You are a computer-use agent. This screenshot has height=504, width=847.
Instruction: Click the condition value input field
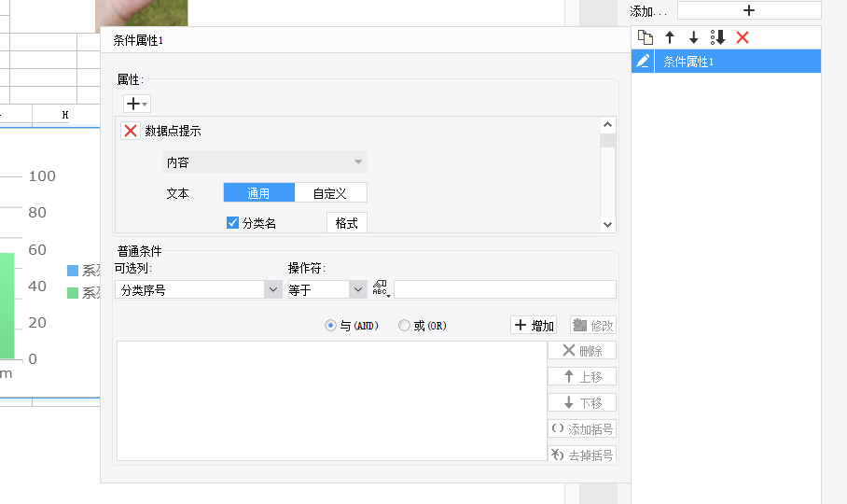[505, 289]
